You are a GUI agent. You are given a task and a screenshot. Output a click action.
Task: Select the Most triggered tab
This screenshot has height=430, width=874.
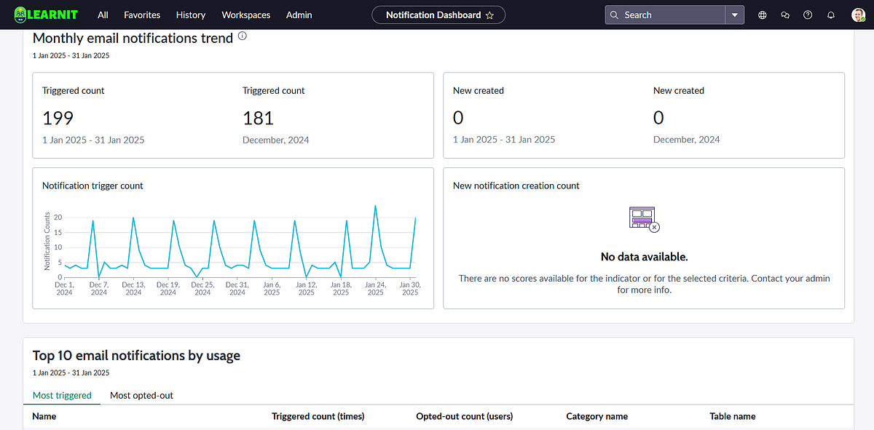click(x=62, y=395)
